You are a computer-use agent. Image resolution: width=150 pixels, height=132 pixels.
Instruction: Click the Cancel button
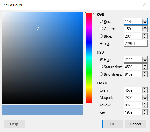(136, 124)
